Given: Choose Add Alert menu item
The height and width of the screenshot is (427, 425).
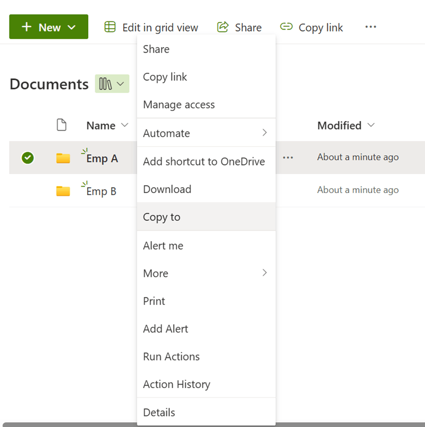Looking at the screenshot, I should [206, 328].
